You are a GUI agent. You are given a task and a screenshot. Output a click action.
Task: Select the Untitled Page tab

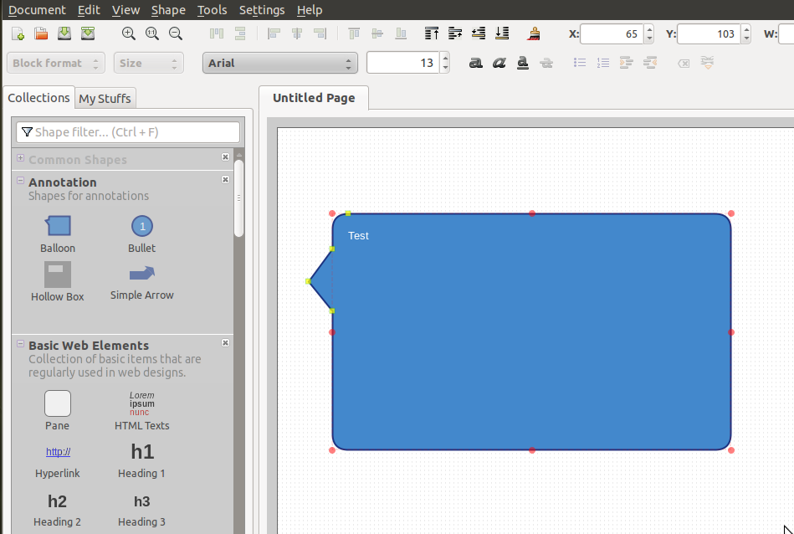(x=314, y=98)
